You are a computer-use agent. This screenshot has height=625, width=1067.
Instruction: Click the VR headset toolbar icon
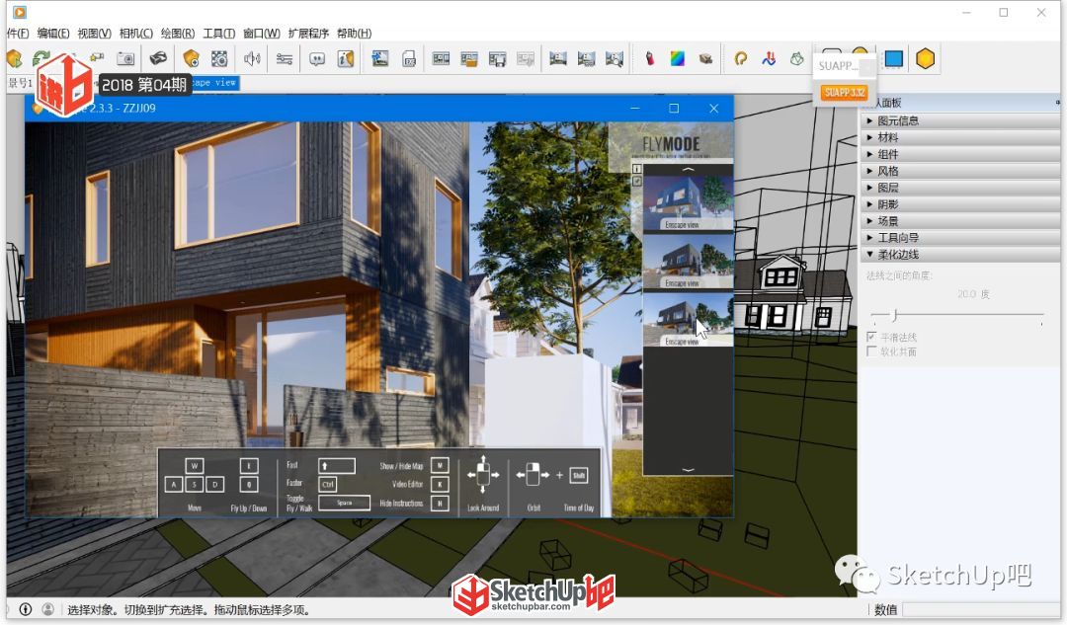point(158,58)
